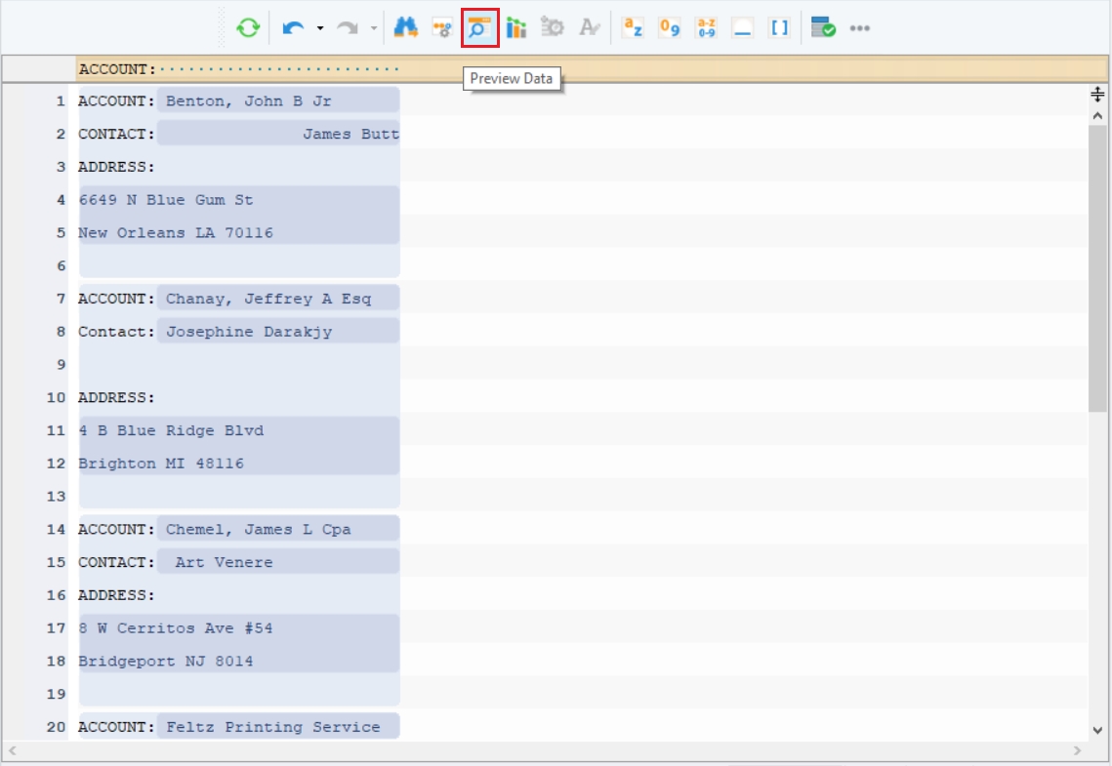Viewport: 1112px width, 766px height.
Task: Click the horizontal scrollbar right arrow
Action: click(1078, 751)
